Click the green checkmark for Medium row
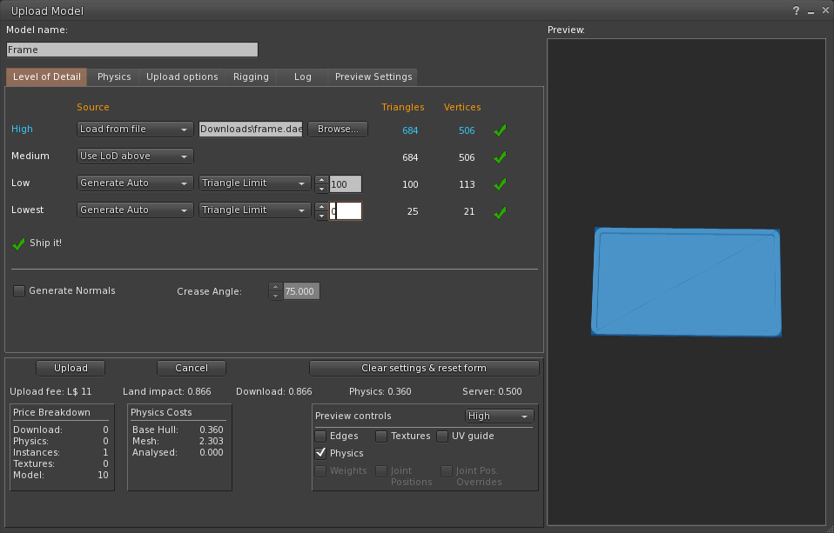This screenshot has height=533, width=834. pos(500,157)
